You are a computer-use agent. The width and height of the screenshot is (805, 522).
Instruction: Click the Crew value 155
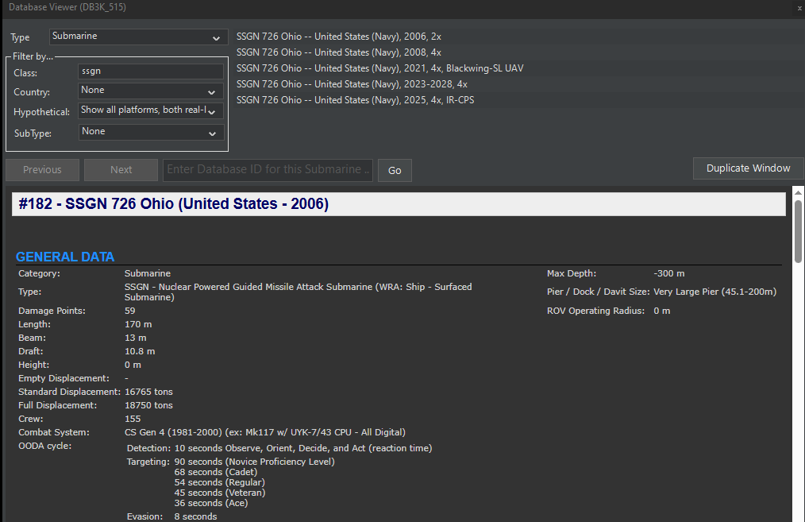(x=133, y=419)
